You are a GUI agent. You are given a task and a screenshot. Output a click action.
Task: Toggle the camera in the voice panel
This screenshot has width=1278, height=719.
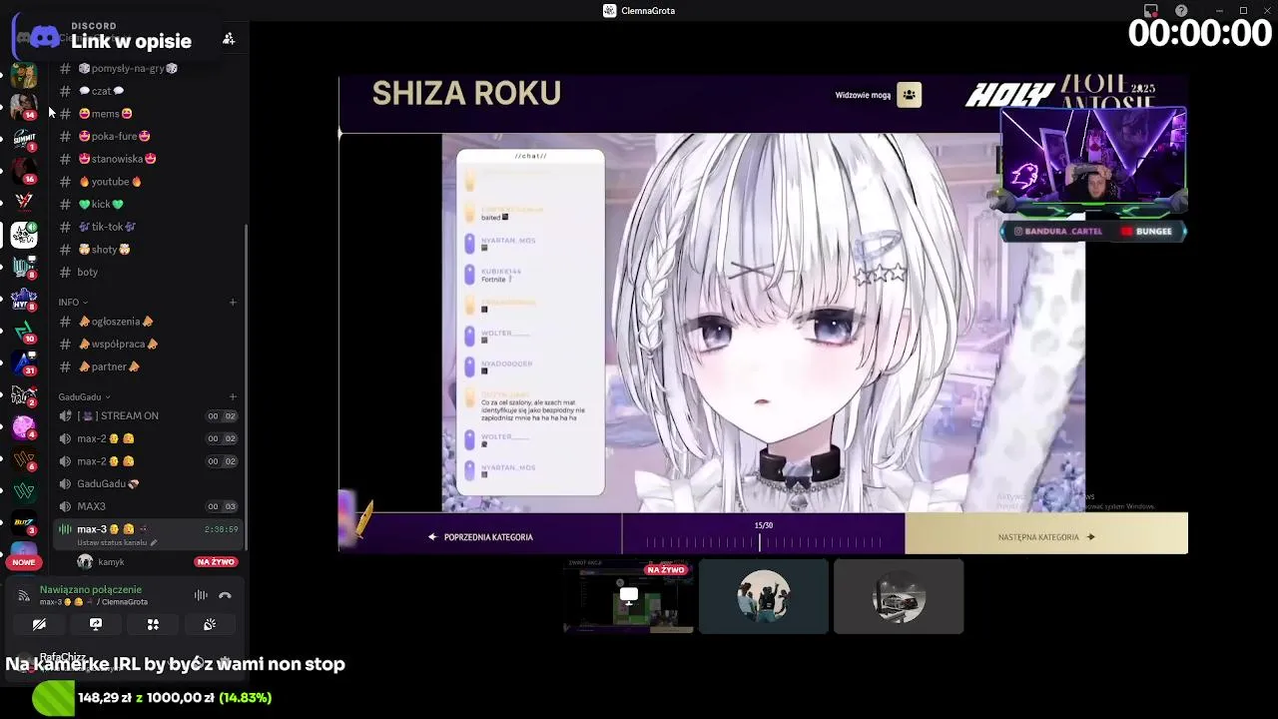pyautogui.click(x=39, y=624)
